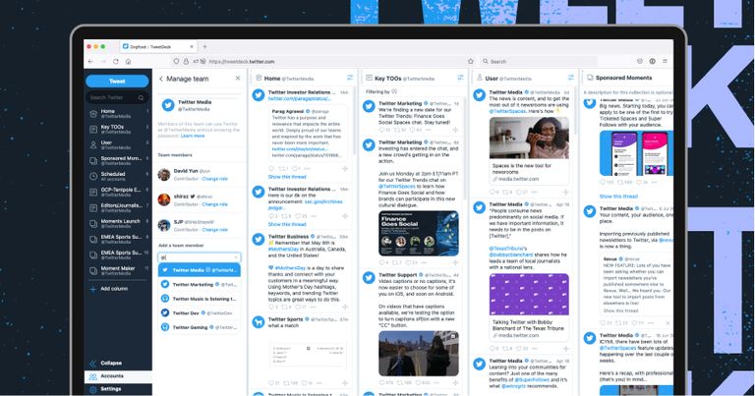755x396 pixels.
Task: Open the Scheduled column in sidebar
Action: (x=118, y=176)
